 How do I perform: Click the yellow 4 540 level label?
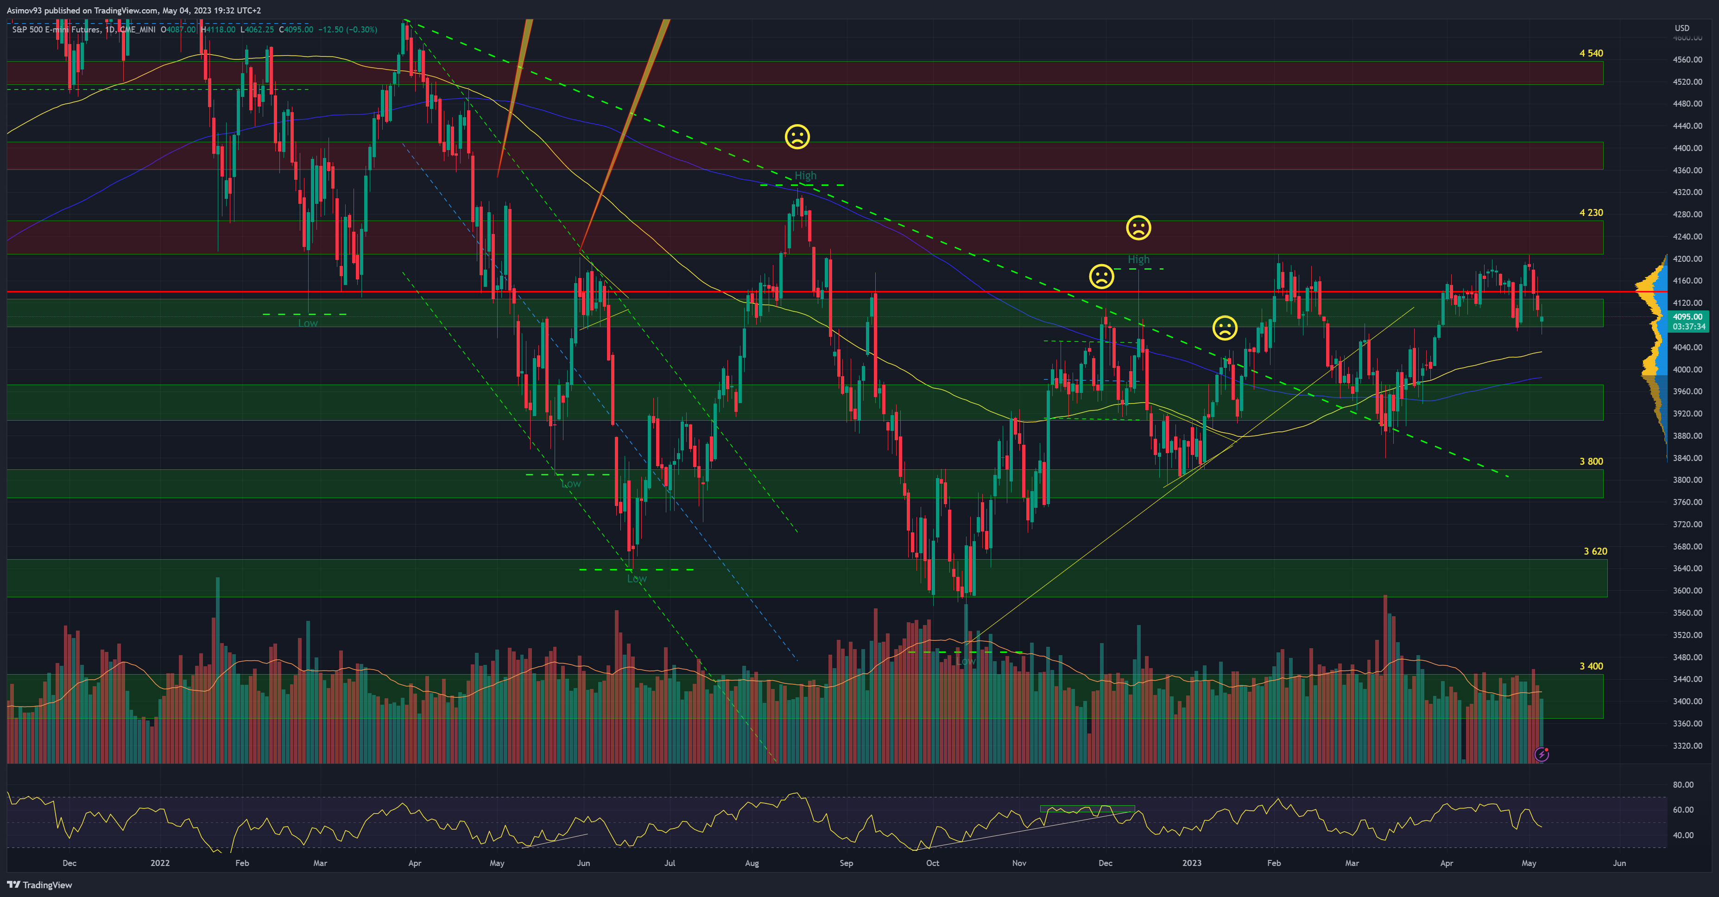point(1591,53)
